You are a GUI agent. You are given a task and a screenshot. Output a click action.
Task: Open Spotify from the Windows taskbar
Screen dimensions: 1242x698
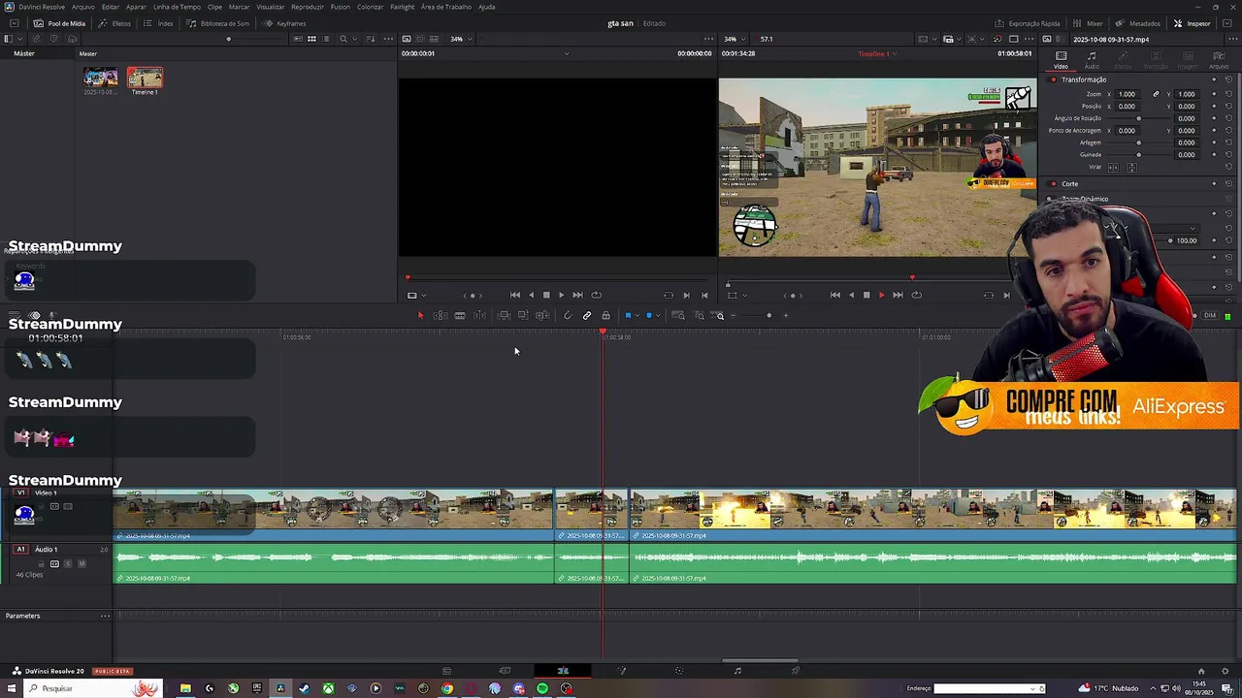click(x=541, y=688)
